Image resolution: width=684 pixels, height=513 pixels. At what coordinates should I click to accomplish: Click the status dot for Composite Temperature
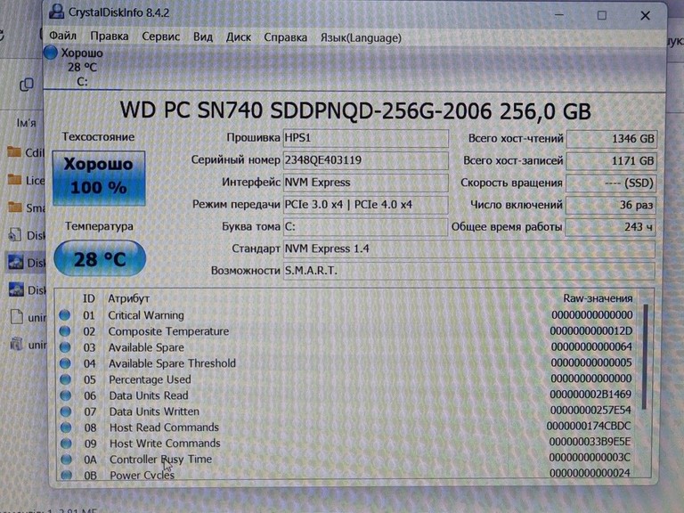pos(64,330)
